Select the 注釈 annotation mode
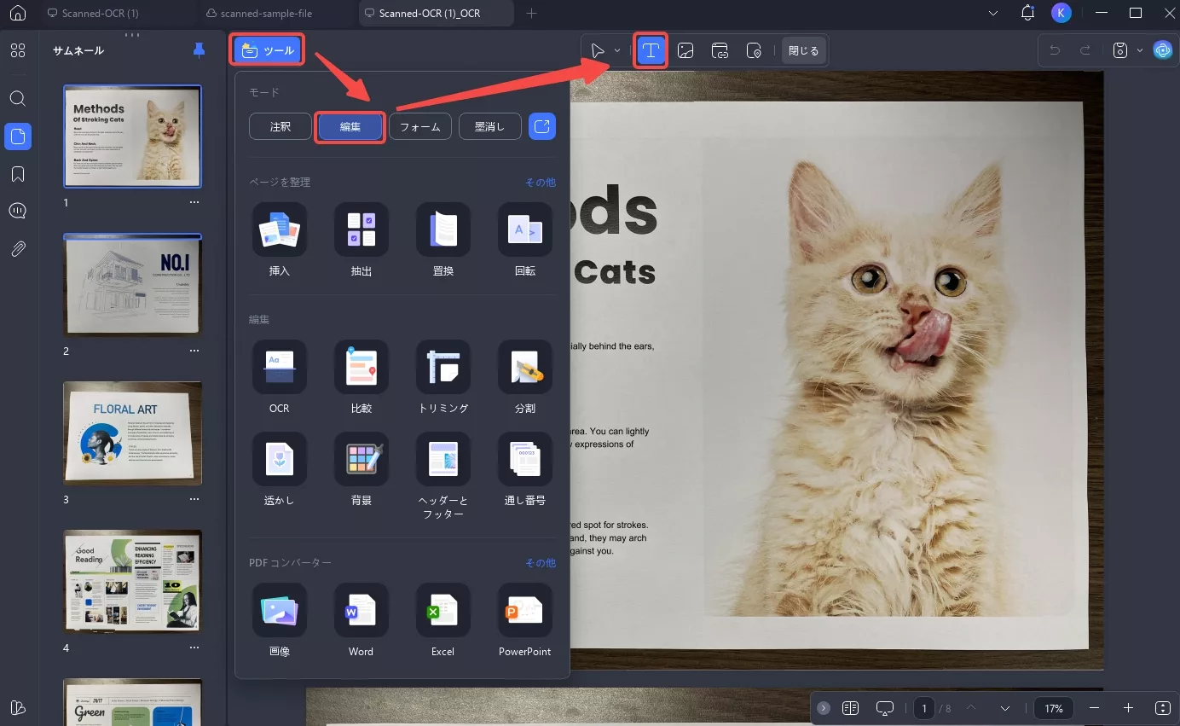The height and width of the screenshot is (726, 1180). pyautogui.click(x=280, y=126)
